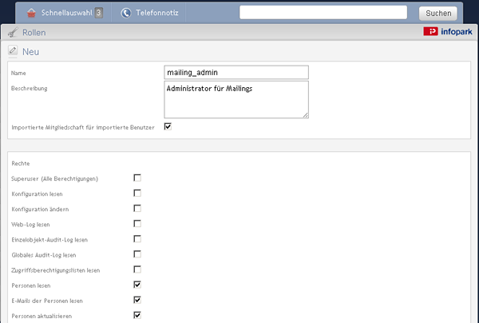Image resolution: width=479 pixels, height=323 pixels.
Task: Click the Rollen section icon
Action: [x=13, y=33]
